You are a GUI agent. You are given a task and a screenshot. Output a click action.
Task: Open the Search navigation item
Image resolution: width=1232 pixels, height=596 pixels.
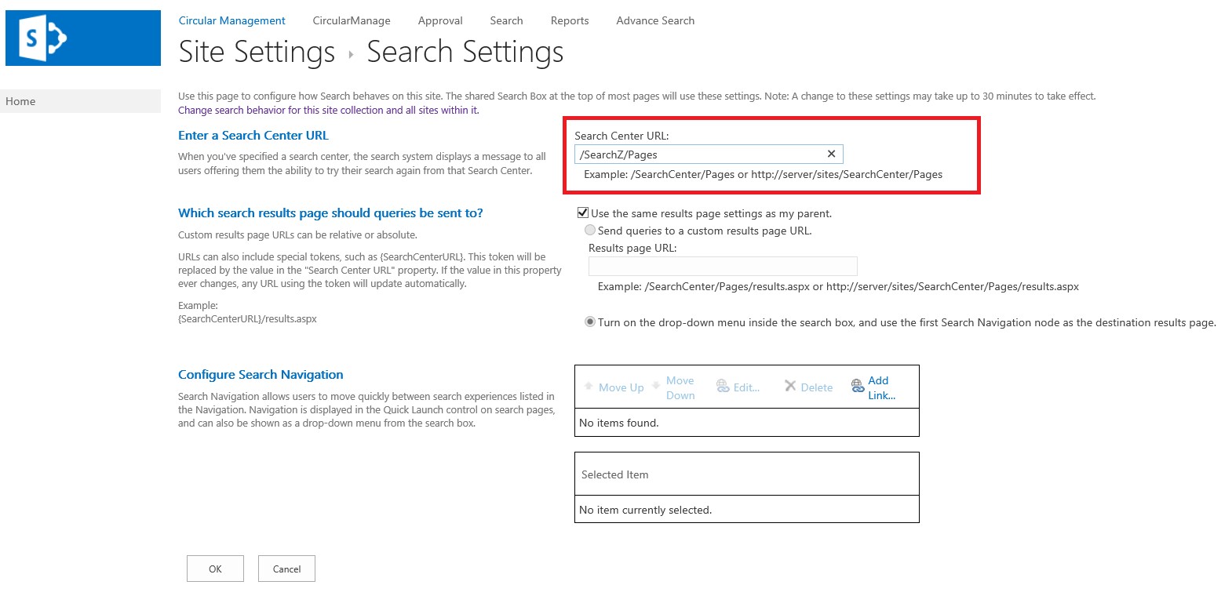pyautogui.click(x=506, y=20)
